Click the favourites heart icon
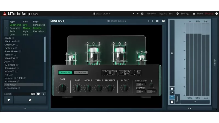This screenshot has width=219, height=123. 9,100
